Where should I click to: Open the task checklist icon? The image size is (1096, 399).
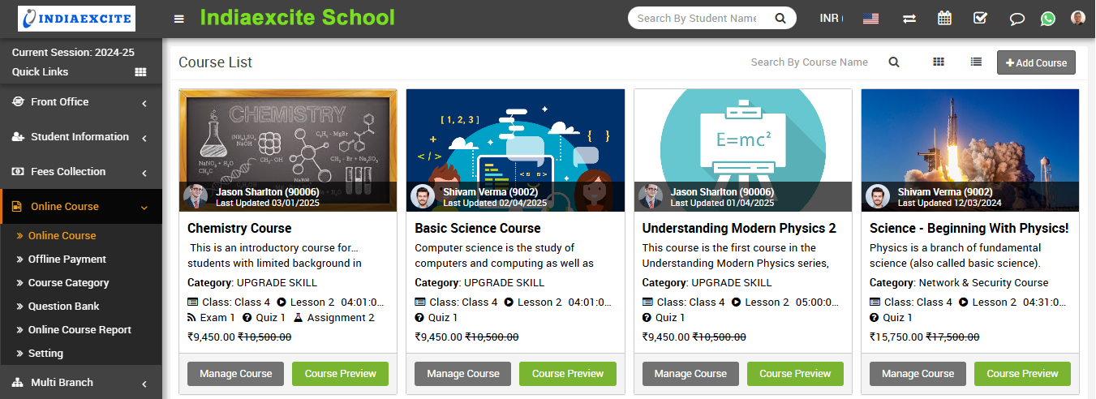(980, 18)
